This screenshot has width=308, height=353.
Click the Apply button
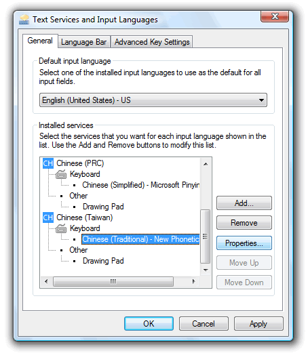[x=258, y=324]
